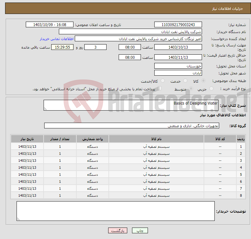Select the کالا radio button
The height and width of the screenshot is (239, 251).
coord(203,81)
